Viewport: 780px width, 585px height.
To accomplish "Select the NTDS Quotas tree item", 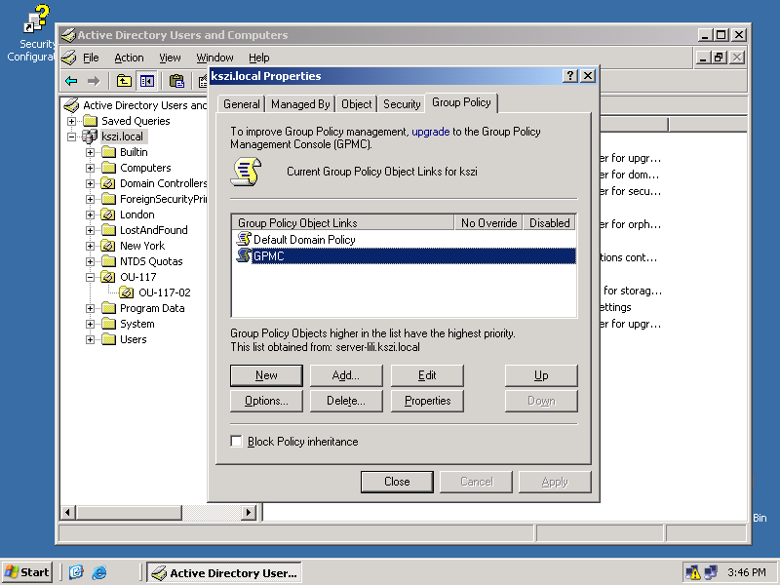I will pos(151,261).
